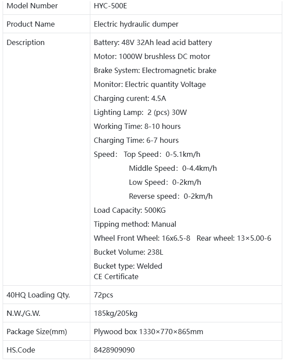284x363 pixels.
Task: Click the 1000W brushless DC motor line
Action: [152, 56]
